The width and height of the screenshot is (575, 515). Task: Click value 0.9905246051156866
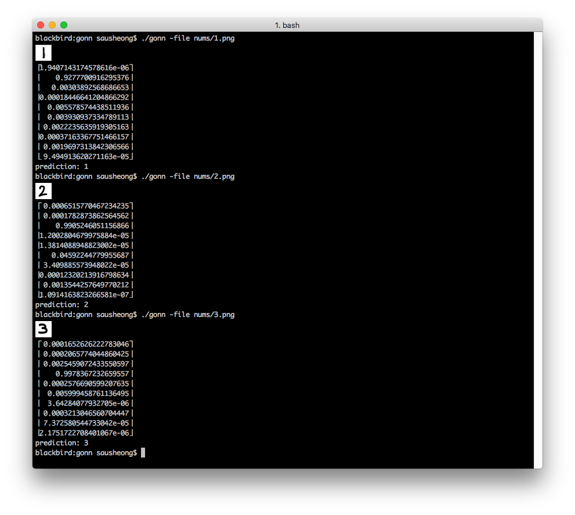pos(92,226)
